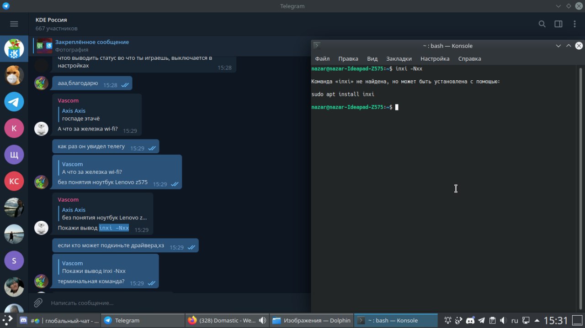This screenshot has height=328, width=585.
Task: Open the masked-face avatar chat in sidebar
Action: point(14,75)
